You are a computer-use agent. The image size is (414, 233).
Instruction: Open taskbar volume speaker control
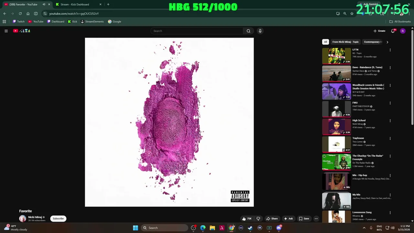coord(393,228)
